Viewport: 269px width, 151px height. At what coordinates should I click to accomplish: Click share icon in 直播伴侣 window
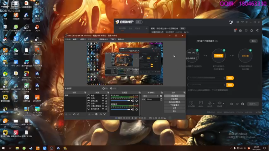(x=257, y=30)
